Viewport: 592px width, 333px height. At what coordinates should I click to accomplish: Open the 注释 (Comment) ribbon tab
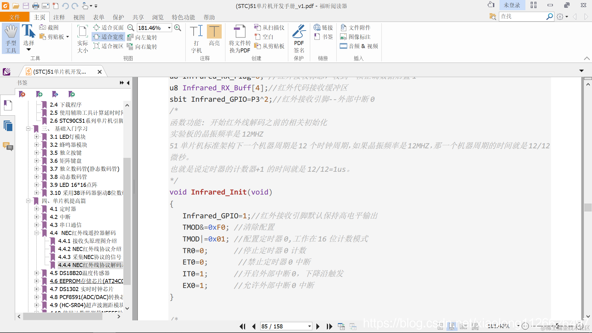[x=59, y=17]
